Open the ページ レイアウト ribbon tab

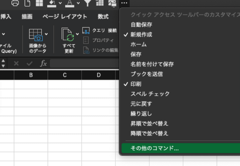(70, 17)
